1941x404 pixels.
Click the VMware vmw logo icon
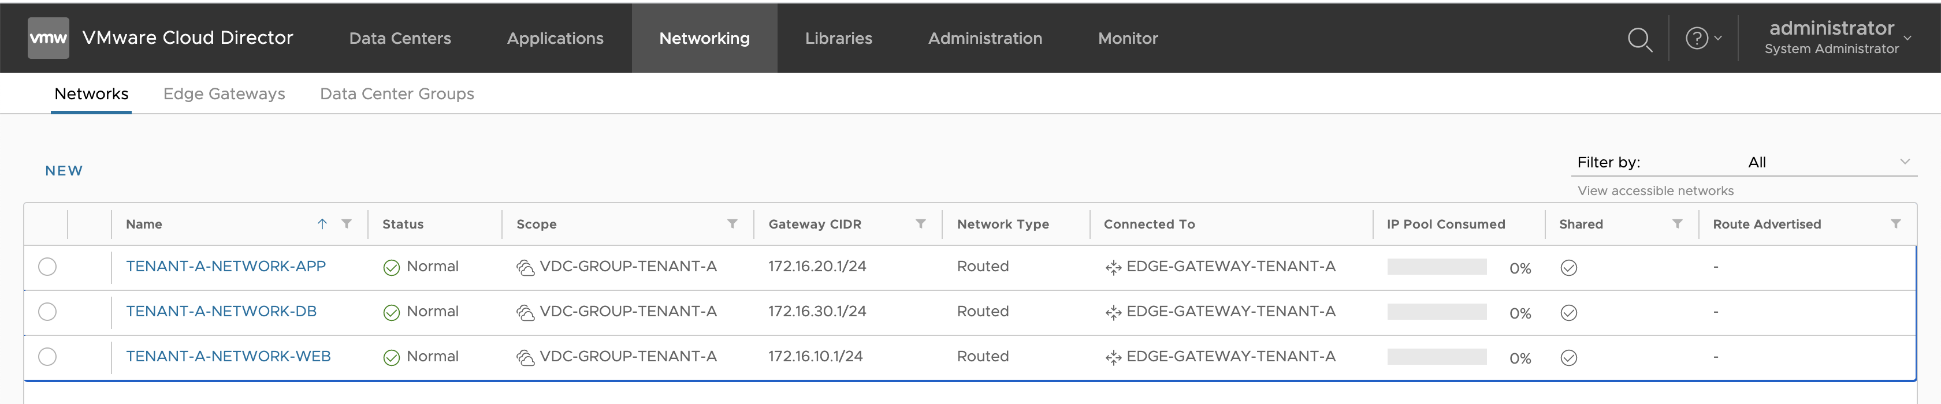[48, 38]
